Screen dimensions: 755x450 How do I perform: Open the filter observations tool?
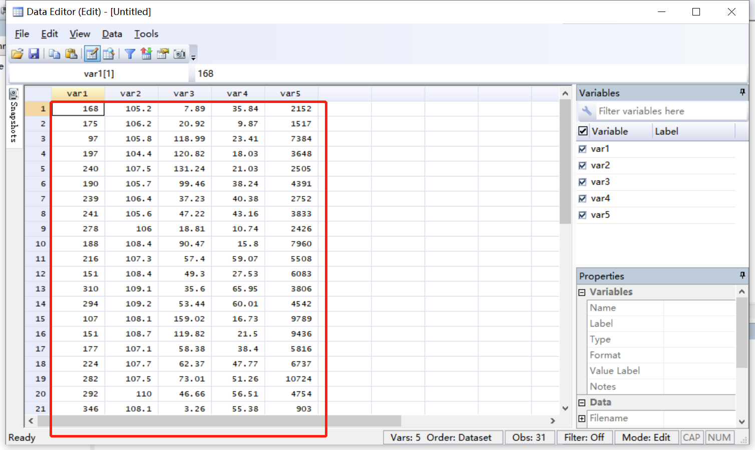pos(130,53)
